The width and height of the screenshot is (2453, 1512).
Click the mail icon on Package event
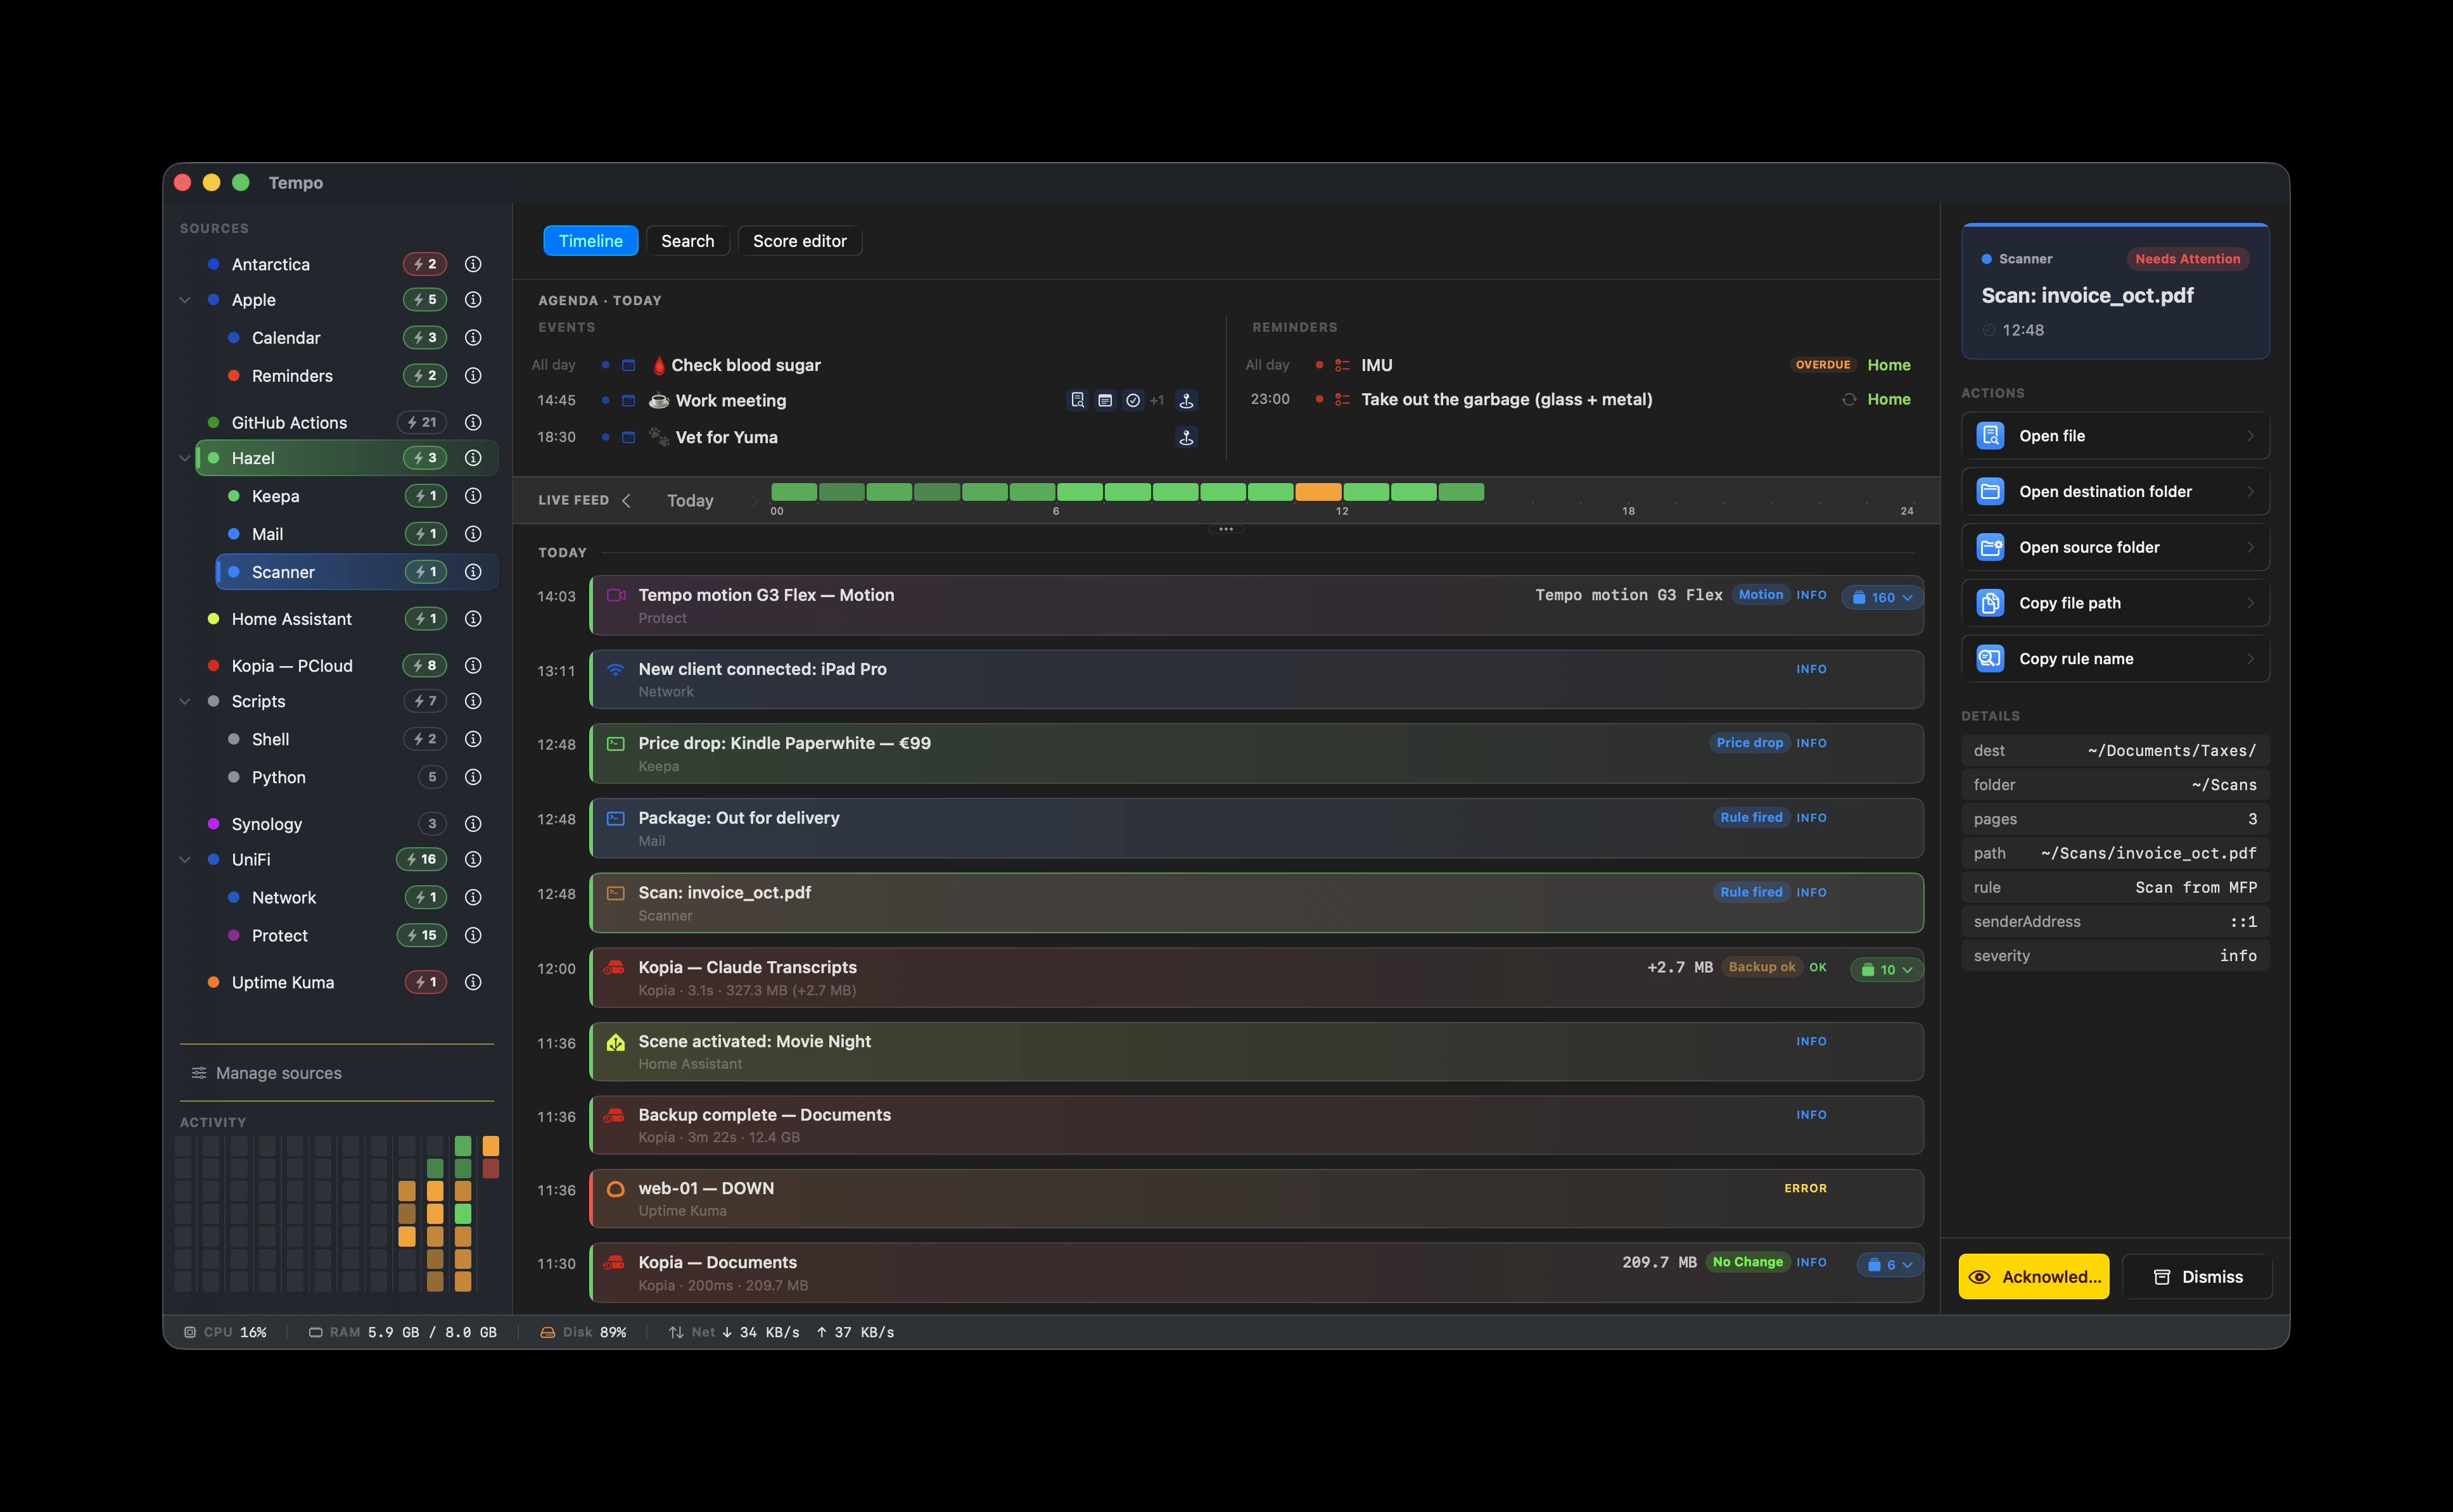pyautogui.click(x=616, y=818)
